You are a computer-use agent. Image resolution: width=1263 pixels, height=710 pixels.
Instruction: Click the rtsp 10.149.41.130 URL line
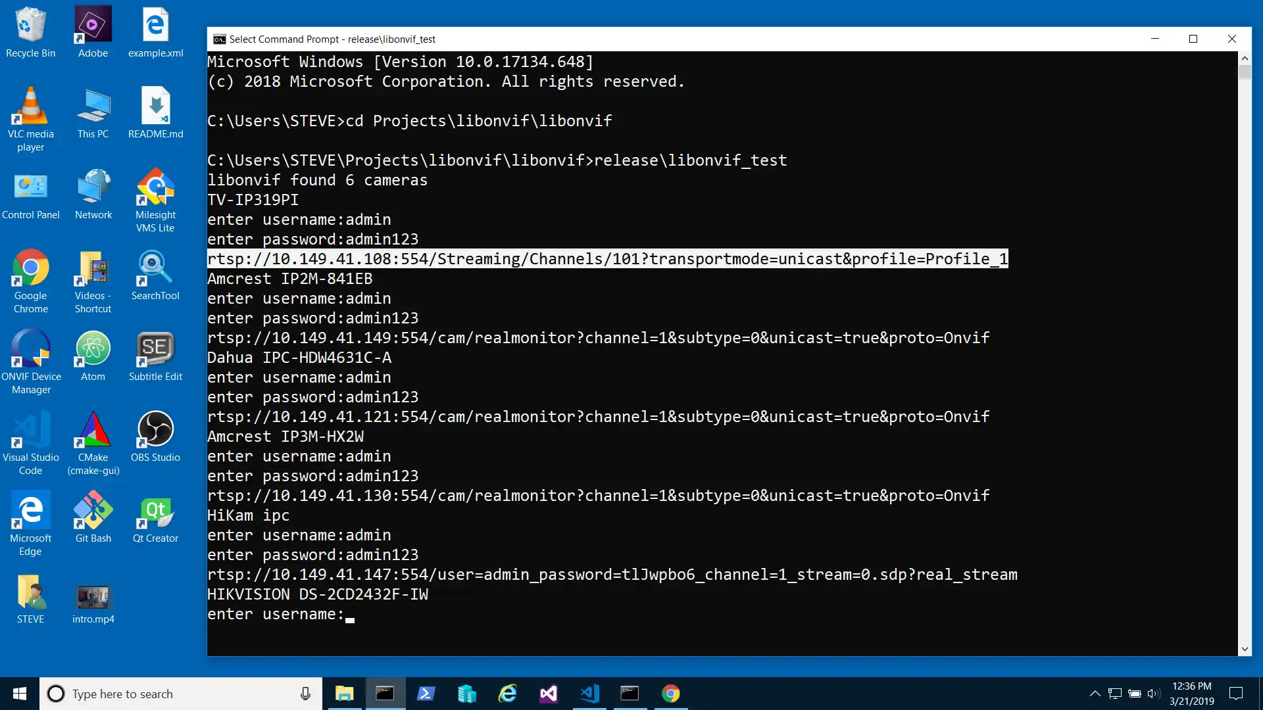click(x=598, y=496)
